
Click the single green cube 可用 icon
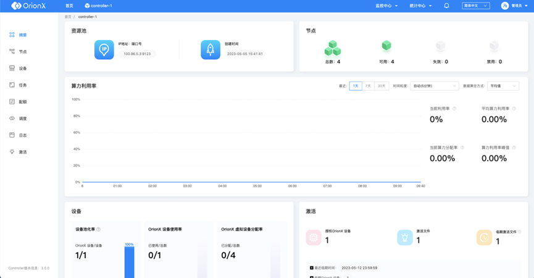pos(386,45)
